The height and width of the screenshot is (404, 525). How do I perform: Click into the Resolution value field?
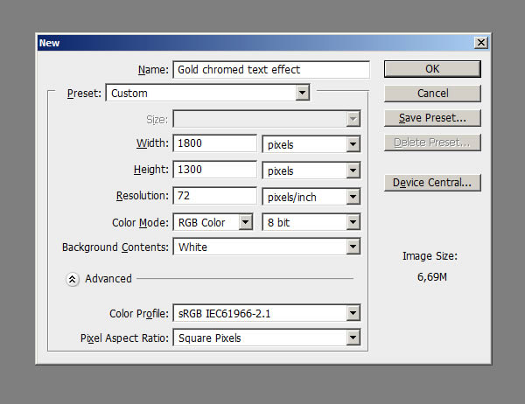[x=214, y=196]
